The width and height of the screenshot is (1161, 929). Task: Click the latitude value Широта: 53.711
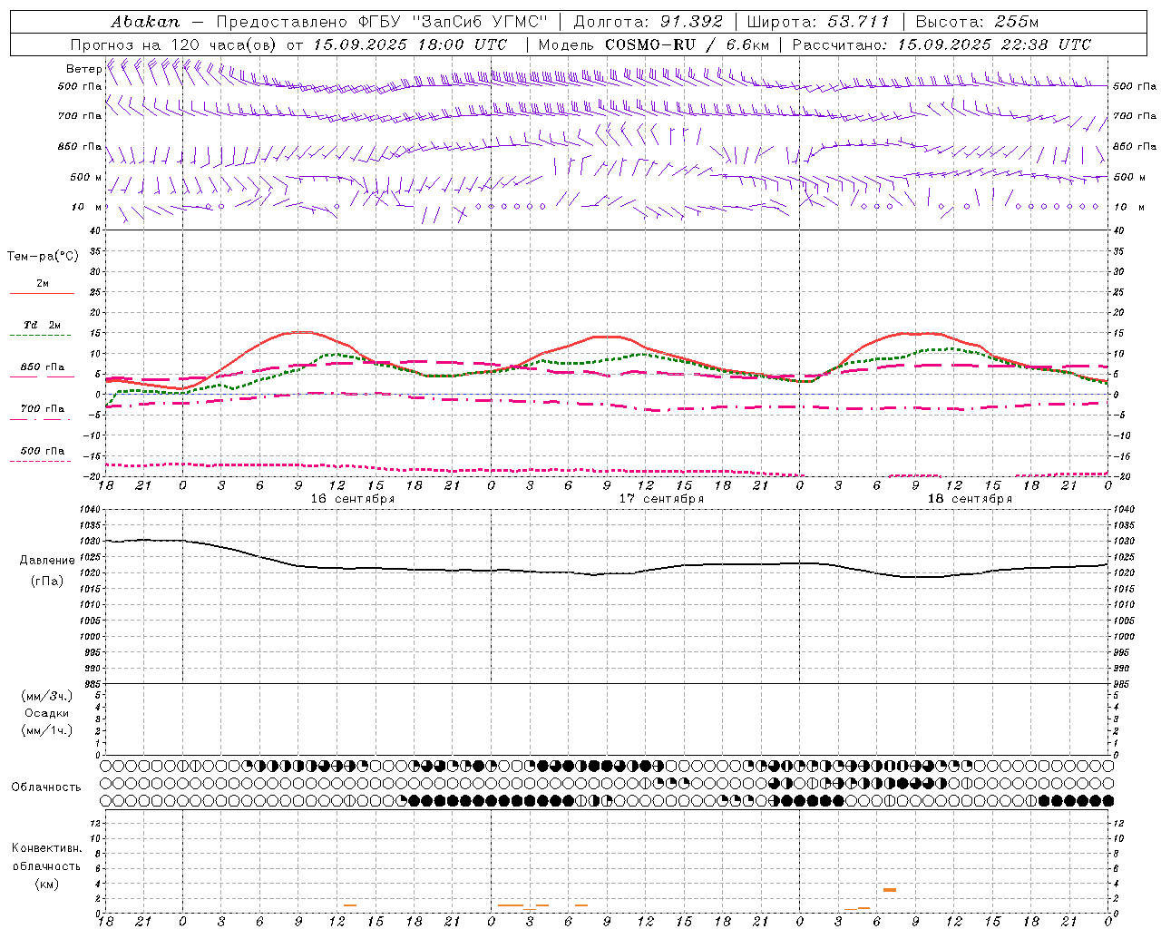coord(818,21)
